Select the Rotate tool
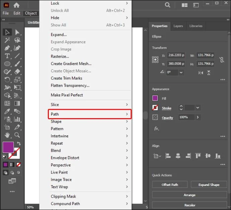The width and height of the screenshot is (231, 210). 7,80
